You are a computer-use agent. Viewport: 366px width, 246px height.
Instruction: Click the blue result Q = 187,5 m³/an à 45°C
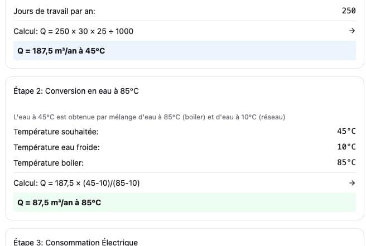pyautogui.click(x=61, y=51)
